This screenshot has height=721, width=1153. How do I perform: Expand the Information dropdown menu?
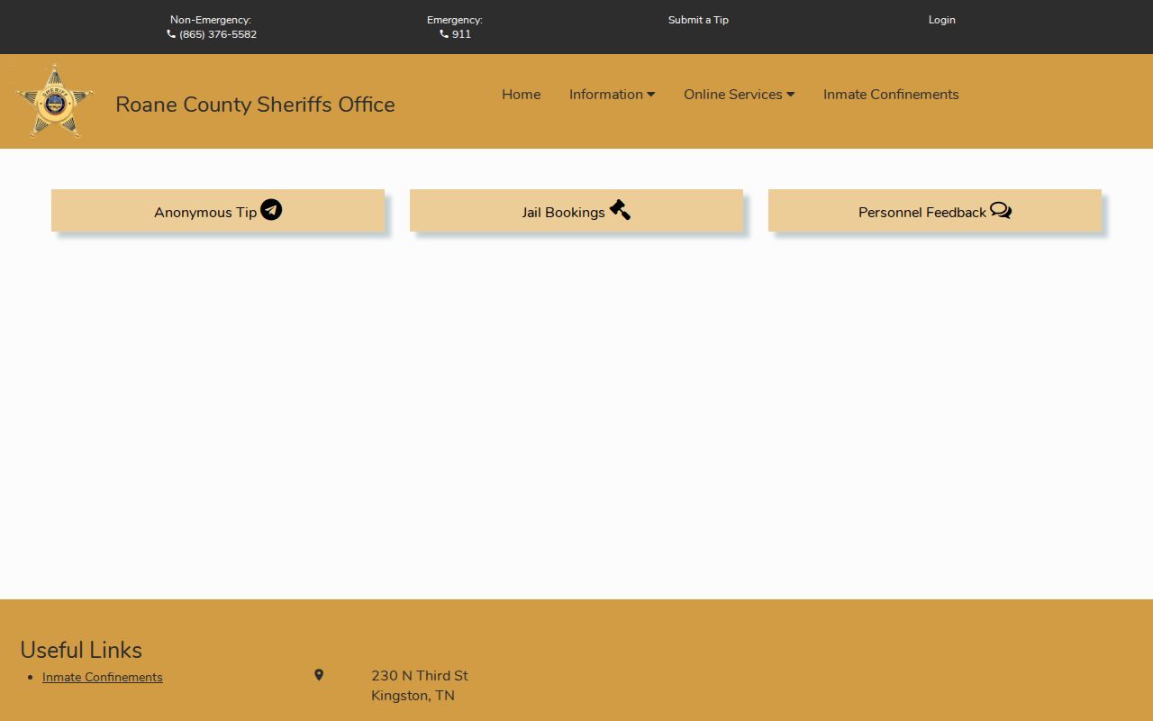click(x=612, y=95)
